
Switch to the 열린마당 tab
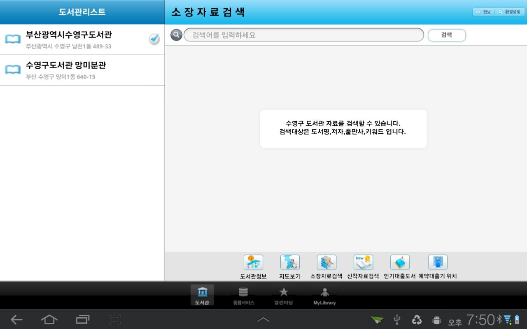284,295
